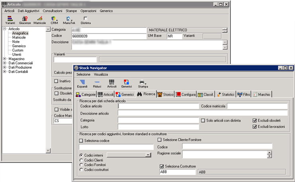Collapse the Articolo tree node
The image size is (295, 182).
tap(5, 29)
